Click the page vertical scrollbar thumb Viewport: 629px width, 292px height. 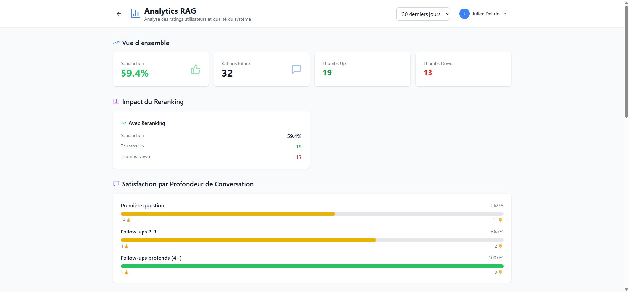pyautogui.click(x=626, y=61)
